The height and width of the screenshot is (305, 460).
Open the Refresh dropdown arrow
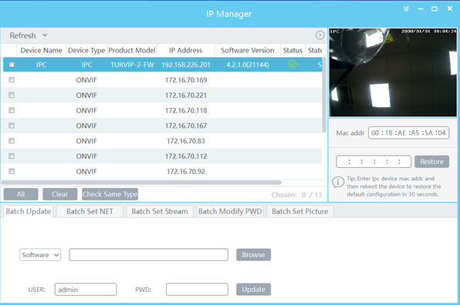(x=45, y=35)
